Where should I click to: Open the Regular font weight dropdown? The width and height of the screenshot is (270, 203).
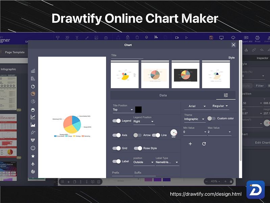tap(220, 106)
